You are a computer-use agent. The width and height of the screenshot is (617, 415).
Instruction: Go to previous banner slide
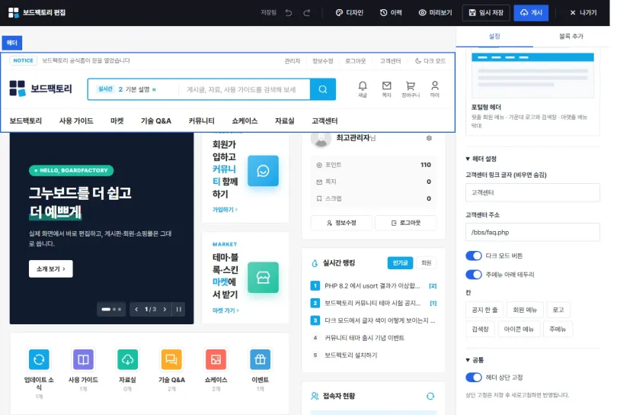tap(136, 310)
